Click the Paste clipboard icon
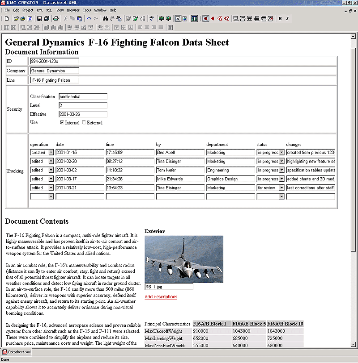 [79, 18]
